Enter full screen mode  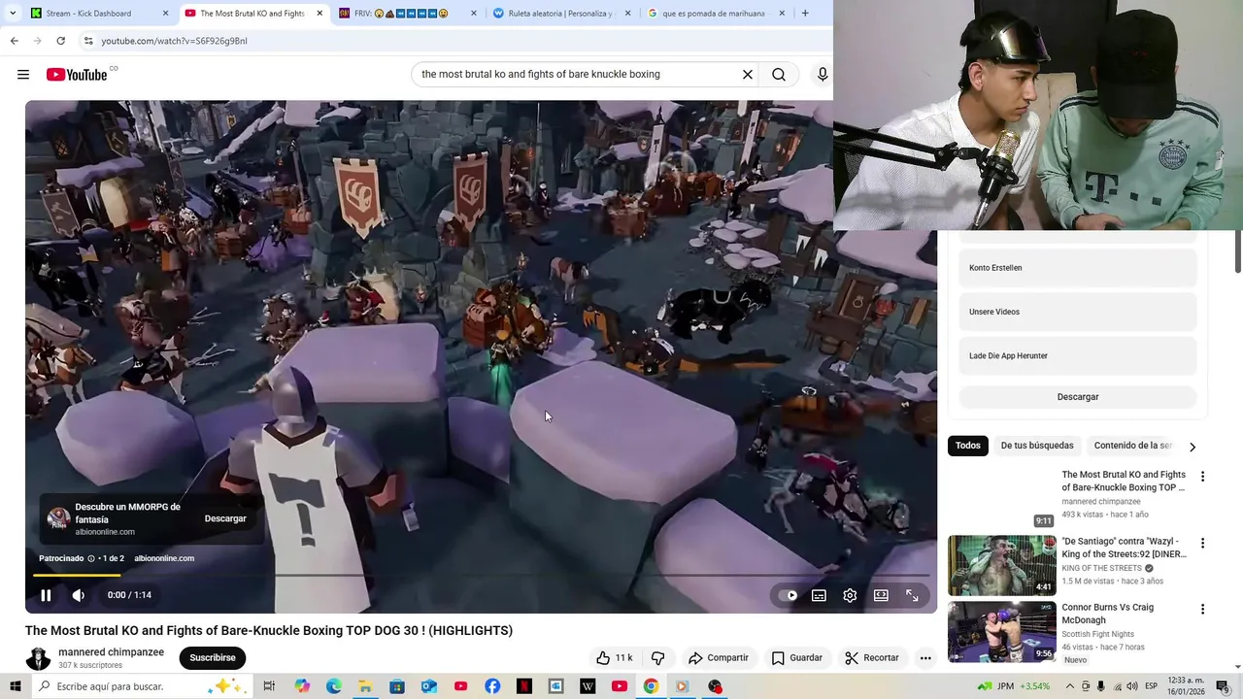(912, 595)
